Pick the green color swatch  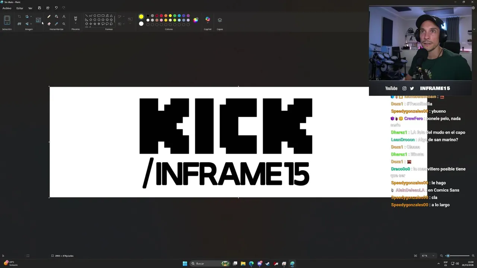(x=175, y=16)
